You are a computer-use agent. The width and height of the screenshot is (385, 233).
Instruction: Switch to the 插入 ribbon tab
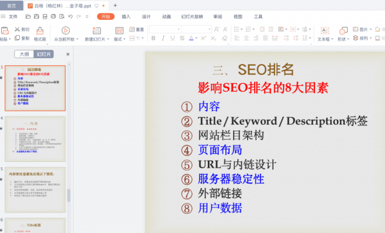pyautogui.click(x=126, y=17)
